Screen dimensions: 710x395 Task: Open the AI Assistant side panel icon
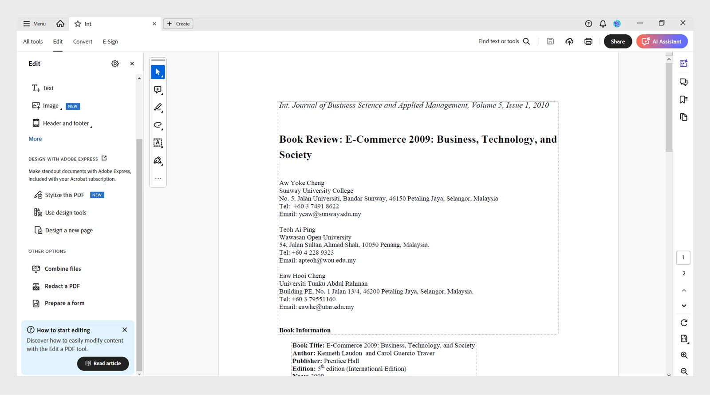684,64
